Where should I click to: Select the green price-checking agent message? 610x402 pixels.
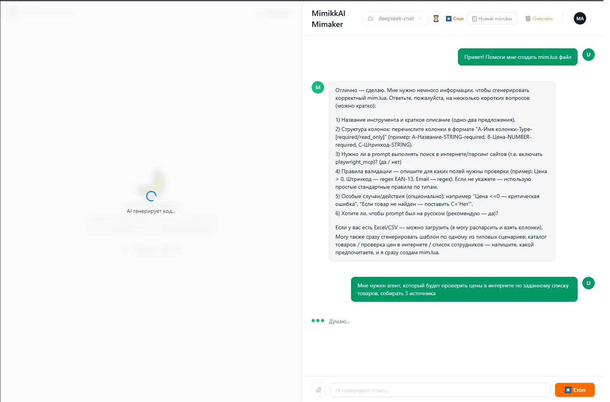(464, 289)
